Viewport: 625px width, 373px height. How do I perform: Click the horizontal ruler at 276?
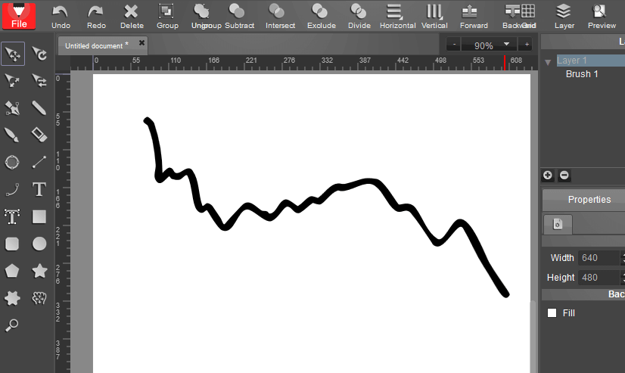click(x=289, y=61)
